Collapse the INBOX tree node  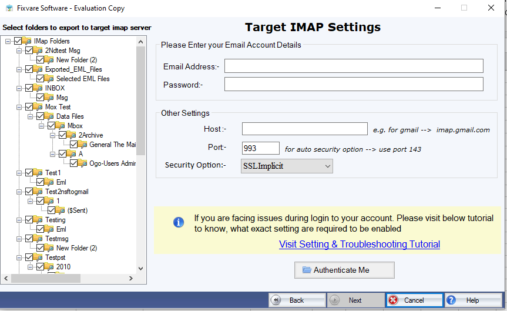(x=19, y=88)
